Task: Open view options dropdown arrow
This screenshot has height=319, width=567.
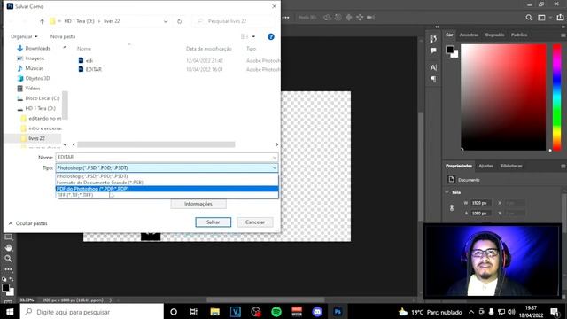Action: (253, 36)
